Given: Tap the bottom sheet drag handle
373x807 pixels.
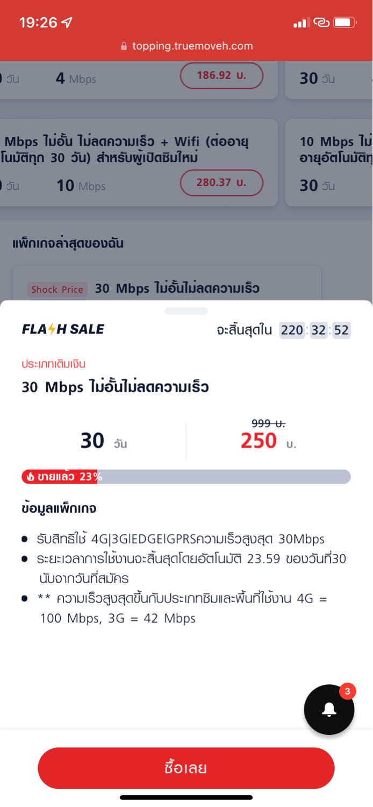Looking at the screenshot, I should [186, 311].
